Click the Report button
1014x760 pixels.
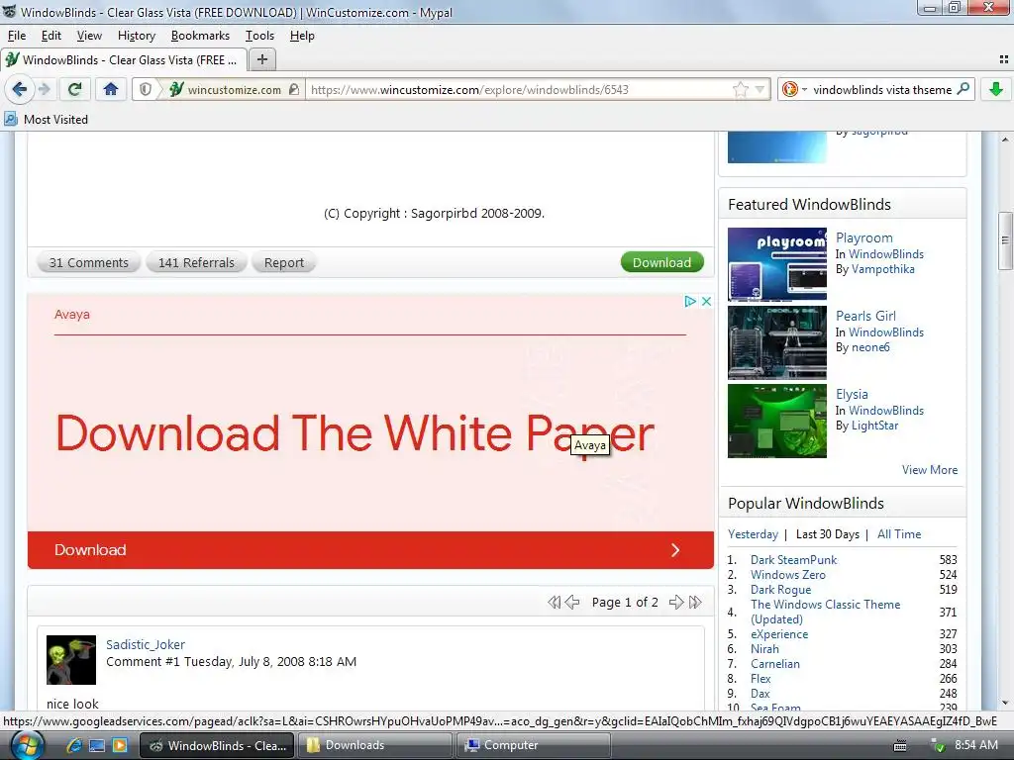coord(283,262)
